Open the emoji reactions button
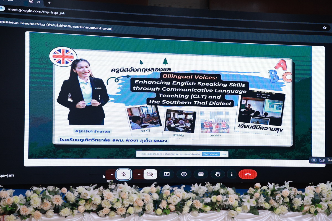 [x=184, y=174]
